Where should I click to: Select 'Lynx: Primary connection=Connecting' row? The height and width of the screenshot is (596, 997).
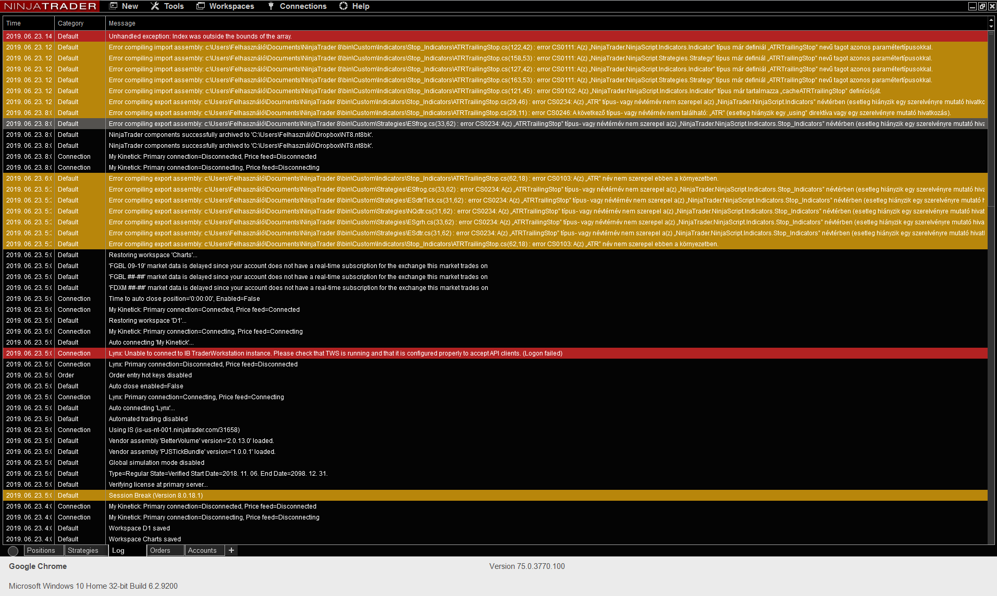coord(495,397)
